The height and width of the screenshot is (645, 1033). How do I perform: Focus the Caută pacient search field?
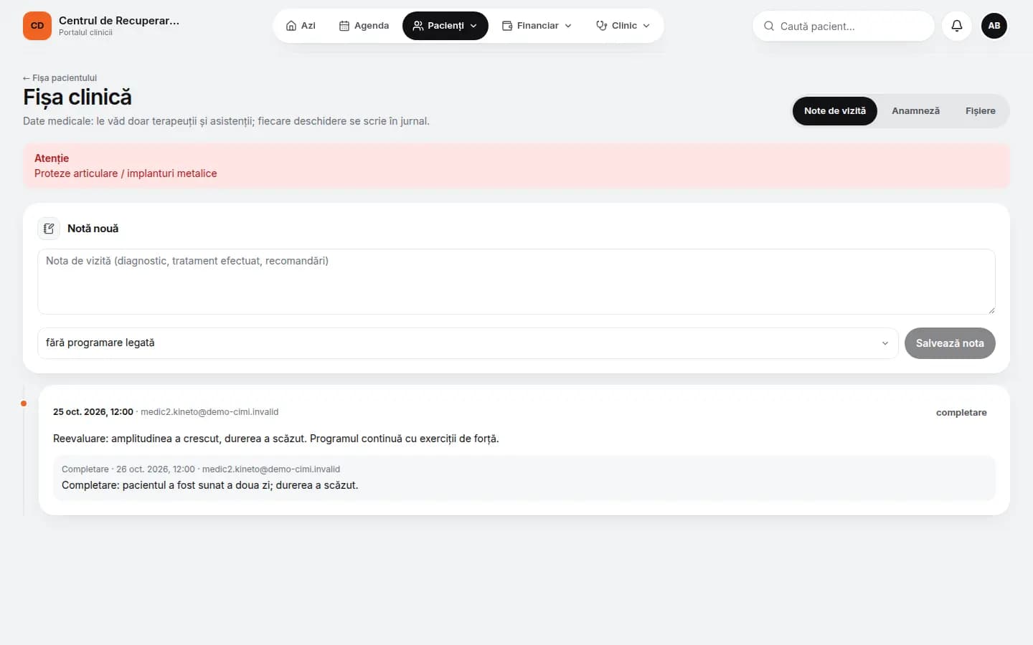(x=844, y=26)
